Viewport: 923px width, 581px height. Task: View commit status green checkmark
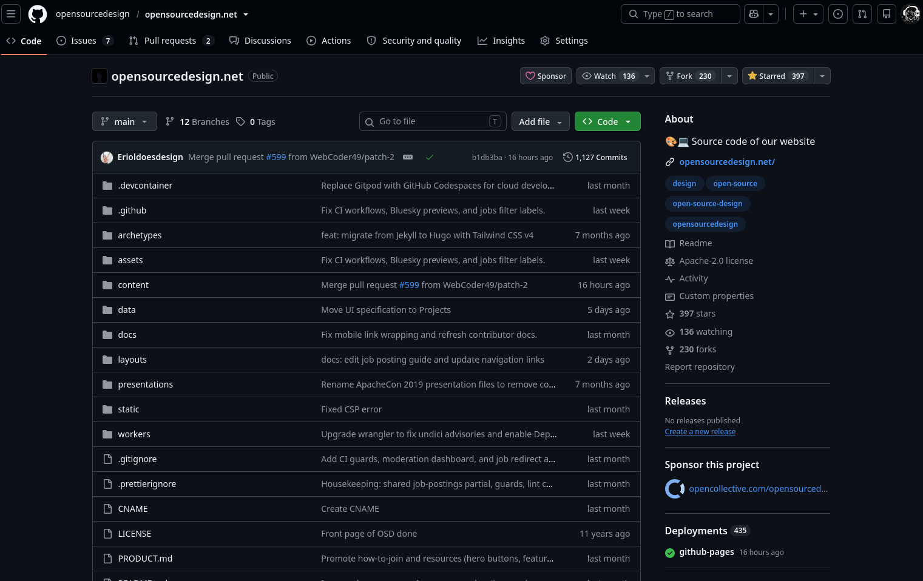(430, 157)
